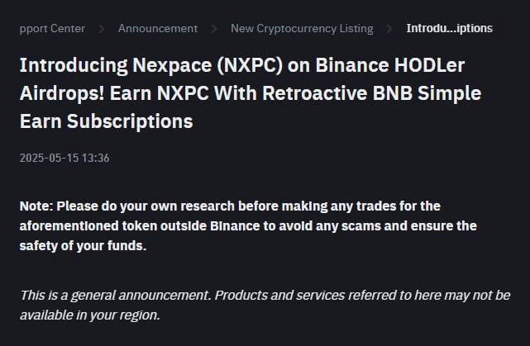Open the Support Center breadcrumb link
This screenshot has width=530, height=346.
[52, 29]
